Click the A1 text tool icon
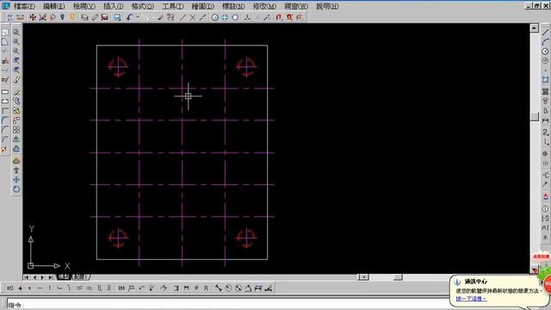The height and width of the screenshot is (310, 551). (545, 227)
